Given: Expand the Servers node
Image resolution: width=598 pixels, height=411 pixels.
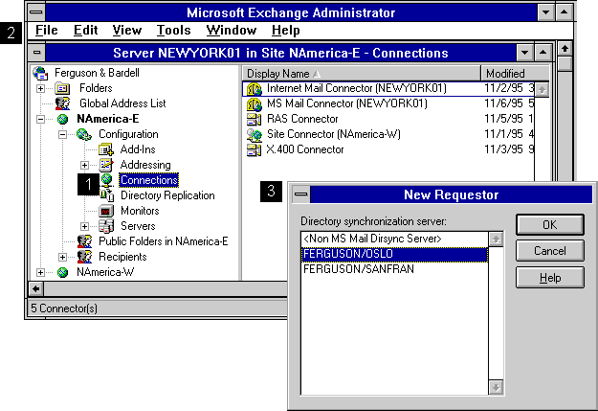Looking at the screenshot, I should (84, 226).
